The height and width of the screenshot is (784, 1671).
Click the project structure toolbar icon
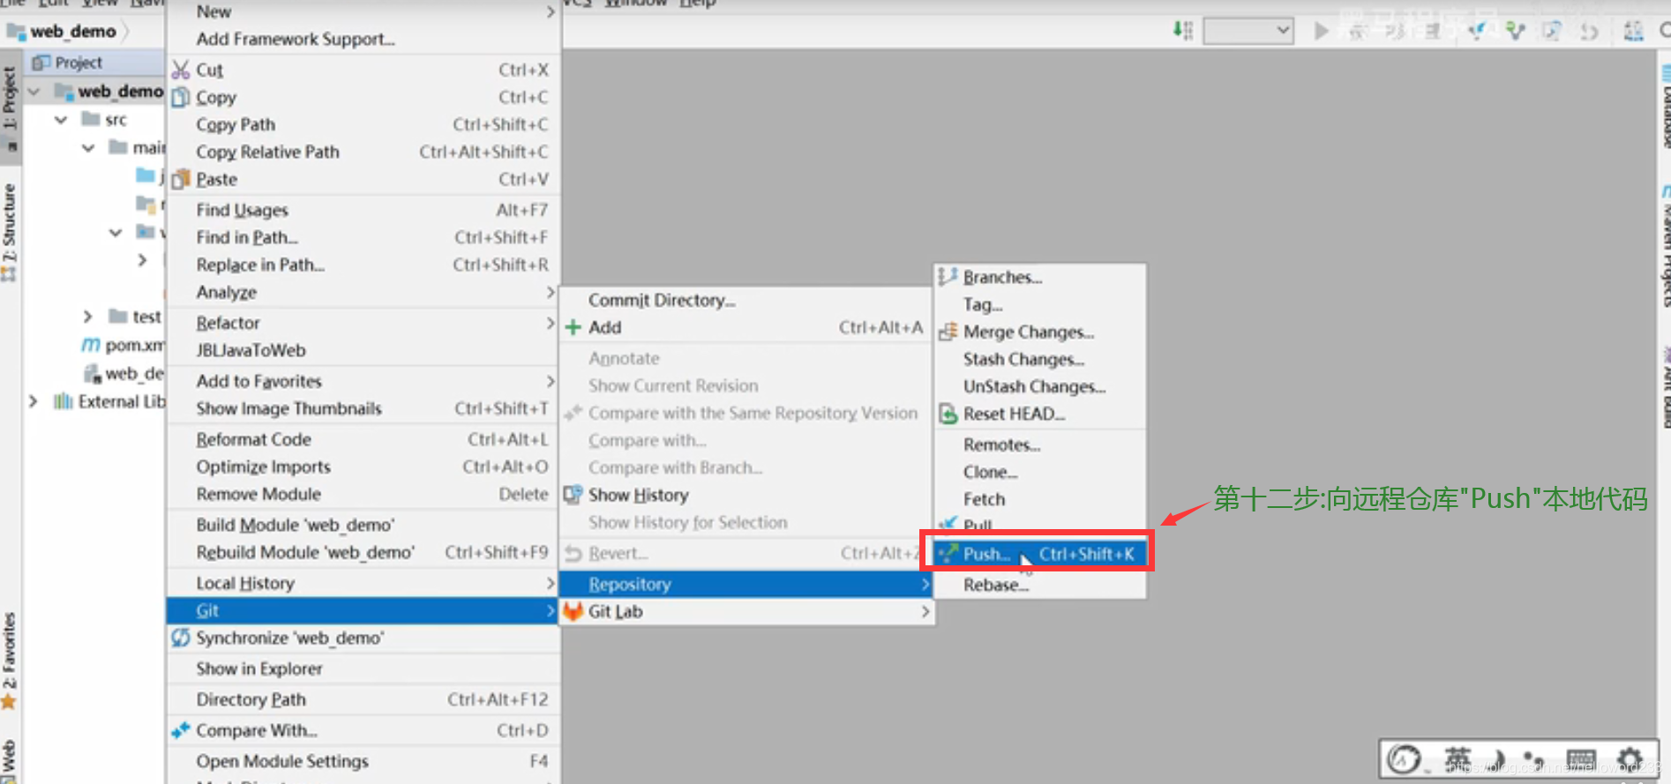[x=1633, y=31]
